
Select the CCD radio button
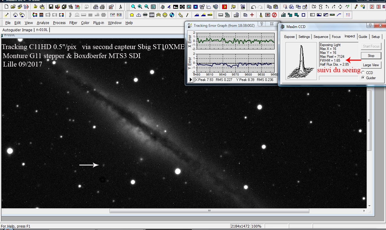tap(363, 73)
